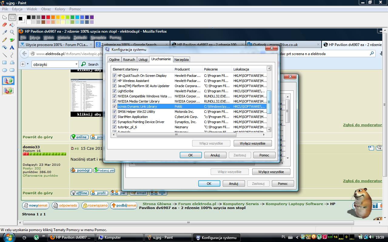The image size is (388, 242).
Task: Open the Kolory menu in Paint
Action: [60, 9]
